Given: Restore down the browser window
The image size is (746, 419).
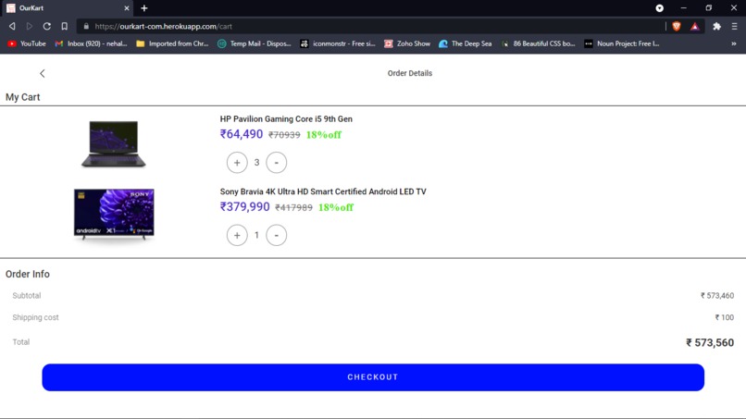Looking at the screenshot, I should pyautogui.click(x=708, y=8).
